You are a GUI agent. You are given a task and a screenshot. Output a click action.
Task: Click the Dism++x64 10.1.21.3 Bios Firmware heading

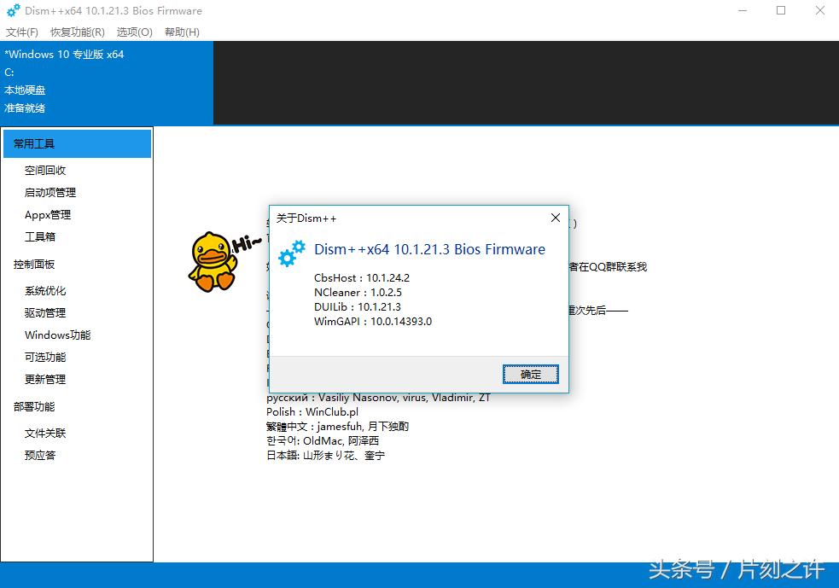(x=429, y=249)
